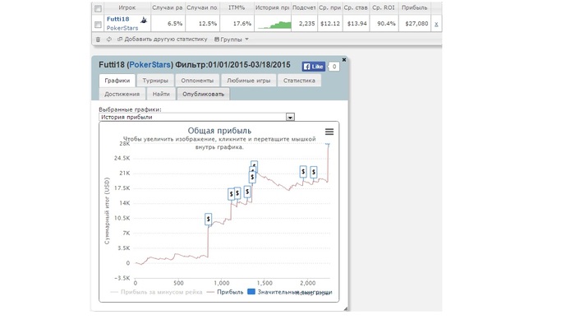Click the Facebook like count bubble
This screenshot has height=324, width=575.
(333, 67)
